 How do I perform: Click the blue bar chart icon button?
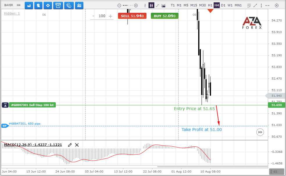pos(29,6)
